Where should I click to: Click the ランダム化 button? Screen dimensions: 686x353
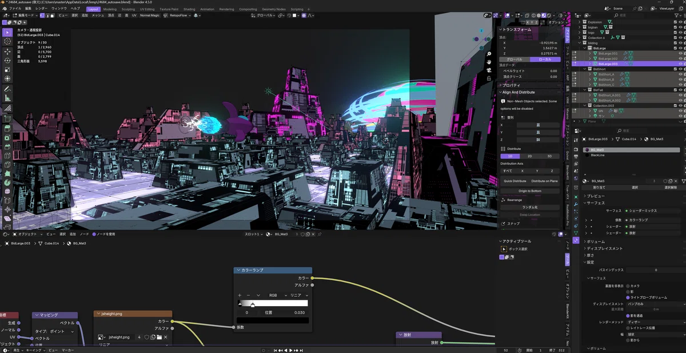pyautogui.click(x=530, y=207)
